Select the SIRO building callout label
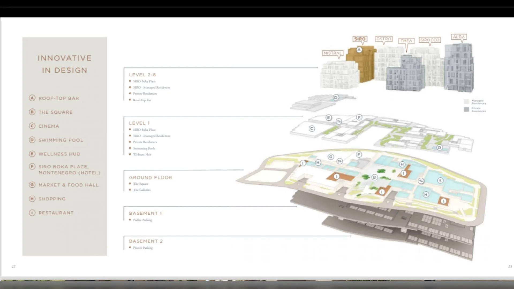The image size is (514, 289). 360,39
